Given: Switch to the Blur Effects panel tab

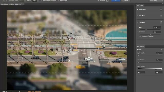Looking at the screenshot, I should point(140,47).
